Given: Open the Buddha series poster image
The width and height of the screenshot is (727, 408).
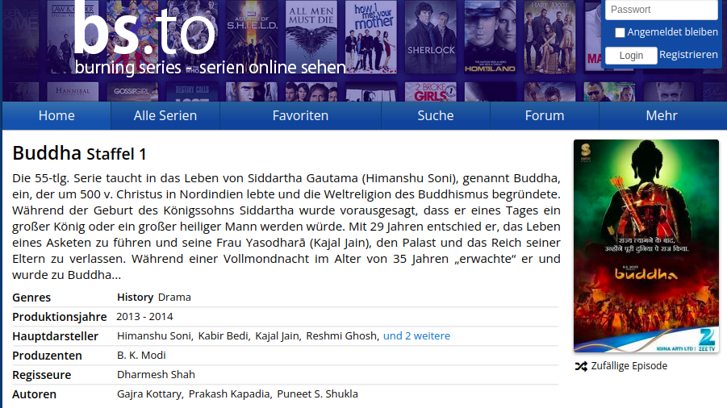Looking at the screenshot, I should [x=646, y=246].
